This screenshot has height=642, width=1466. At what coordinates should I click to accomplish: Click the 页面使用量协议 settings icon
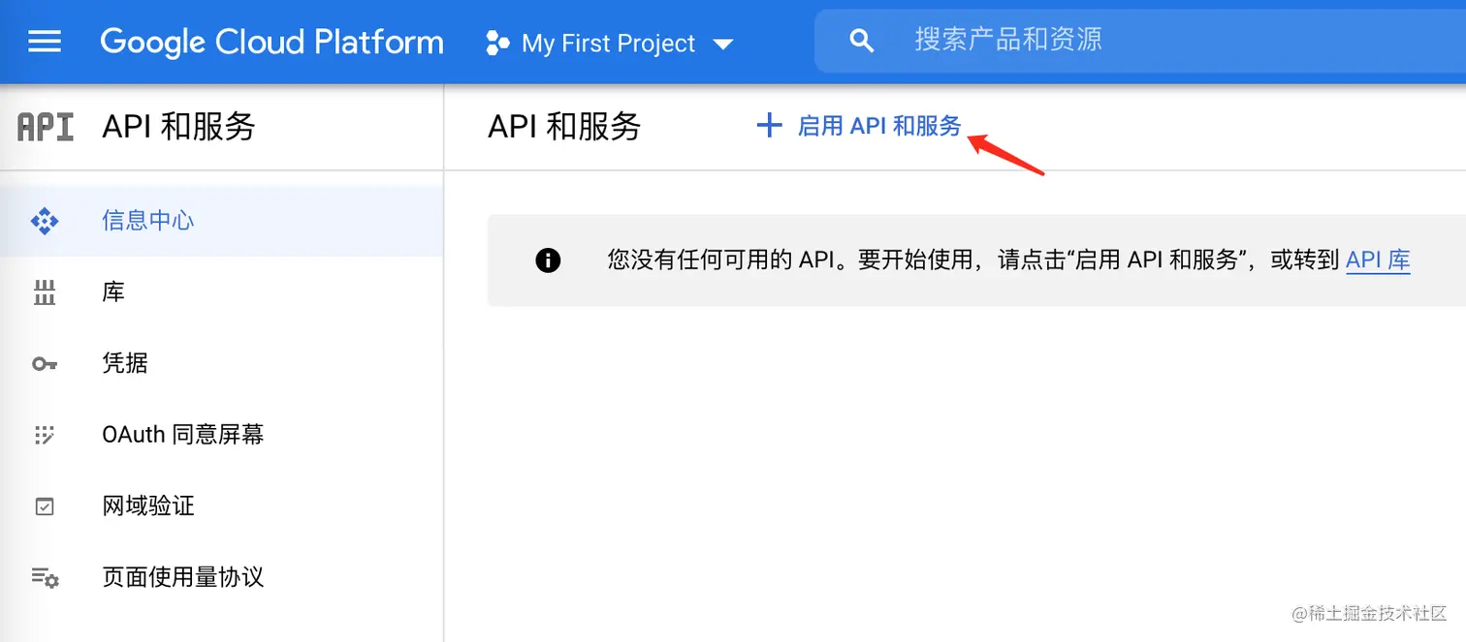tap(45, 578)
